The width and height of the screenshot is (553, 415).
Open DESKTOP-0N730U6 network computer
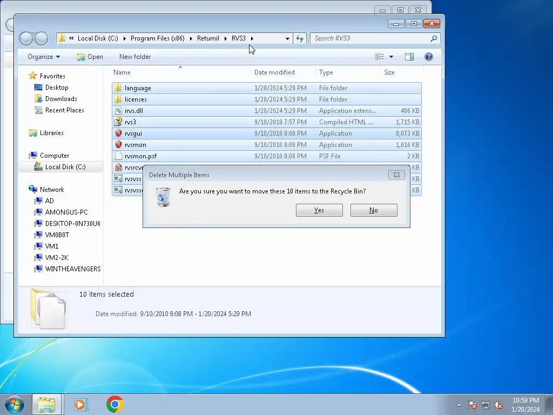coord(72,223)
